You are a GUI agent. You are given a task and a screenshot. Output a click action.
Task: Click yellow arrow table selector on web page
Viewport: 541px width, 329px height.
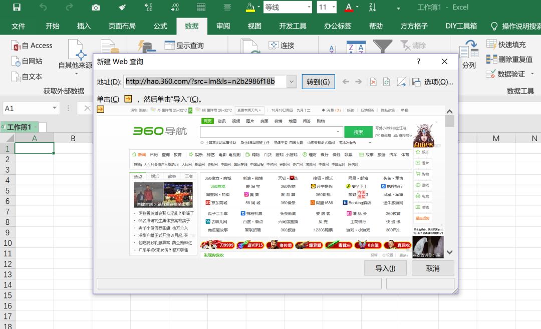(100, 109)
